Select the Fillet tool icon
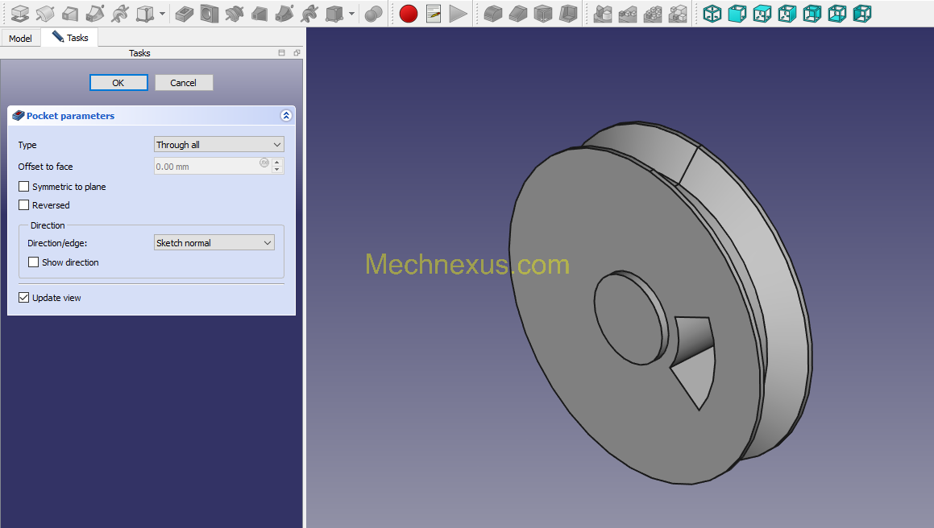 click(493, 13)
